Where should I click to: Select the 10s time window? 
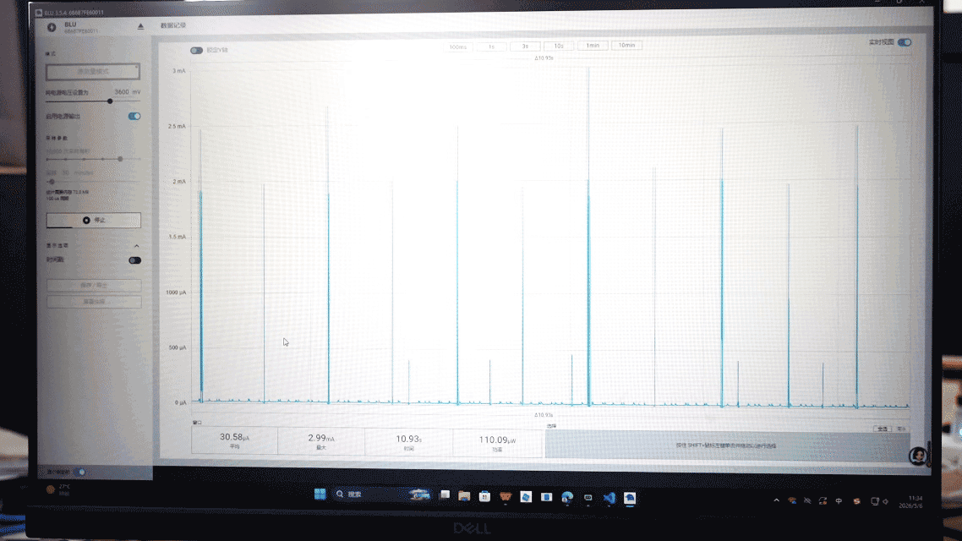point(559,46)
